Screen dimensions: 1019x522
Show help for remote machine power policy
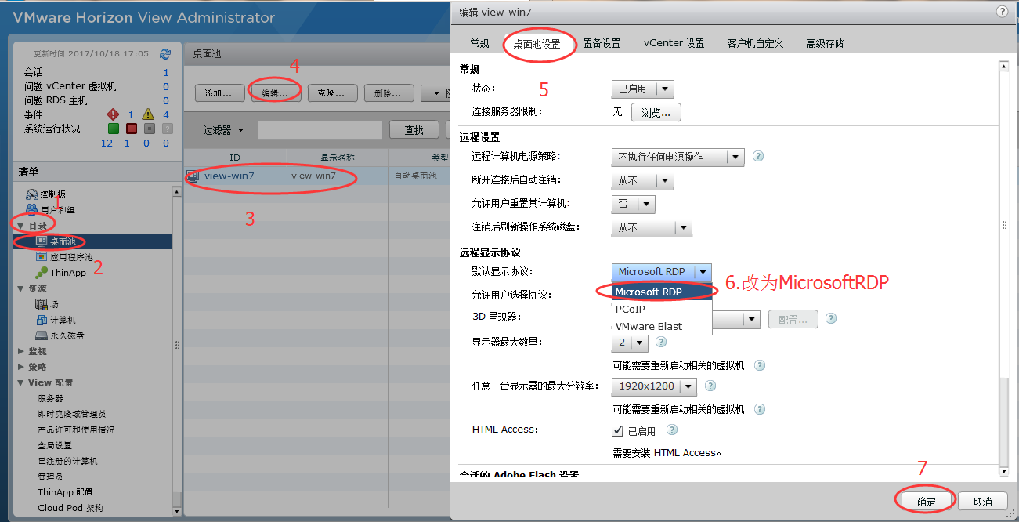(758, 157)
